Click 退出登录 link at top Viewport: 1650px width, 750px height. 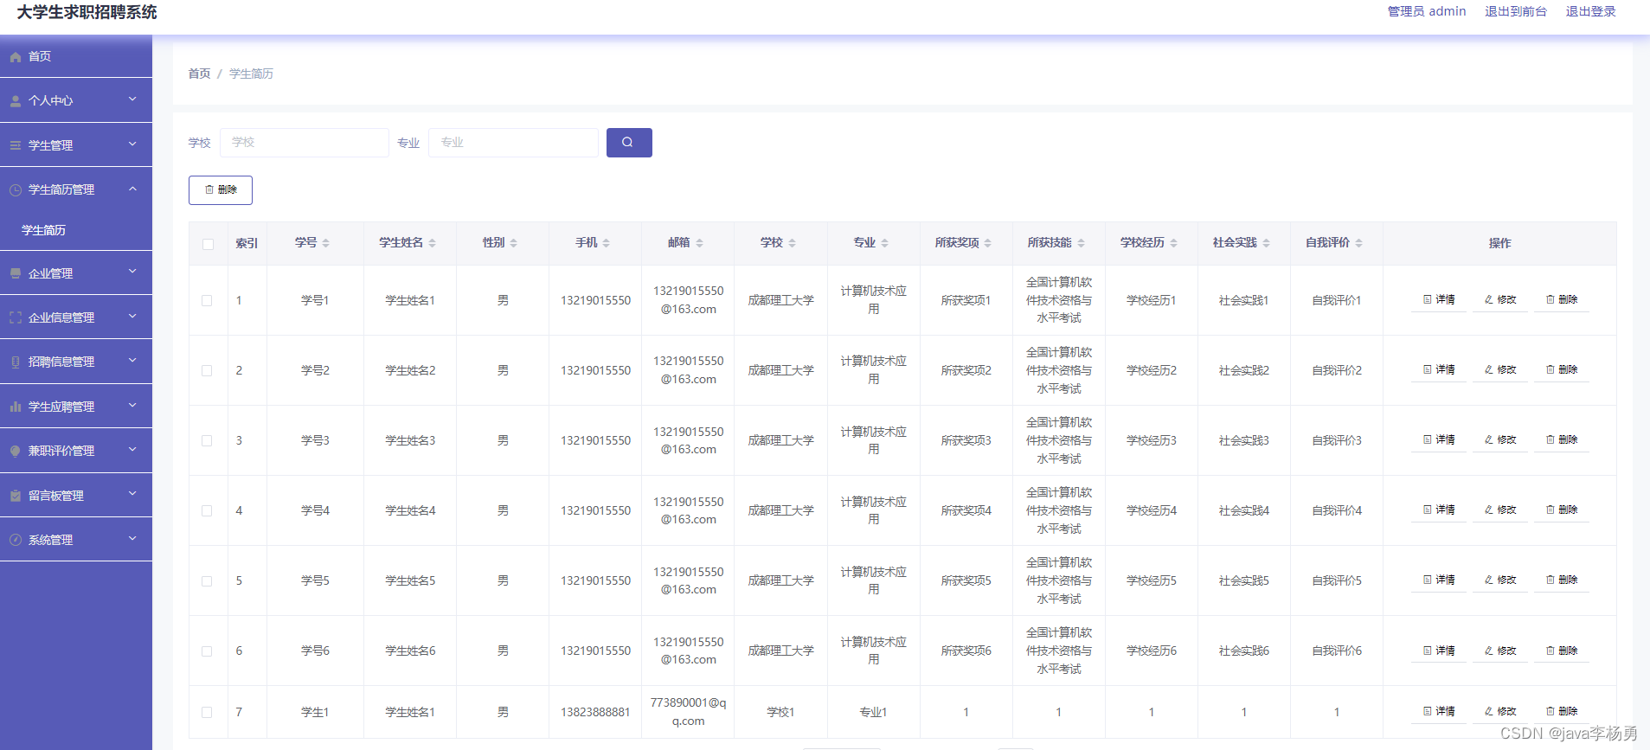(1590, 12)
